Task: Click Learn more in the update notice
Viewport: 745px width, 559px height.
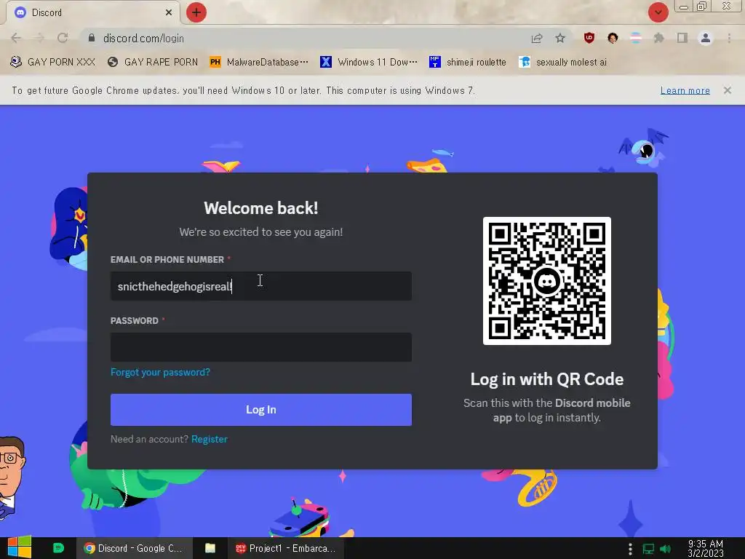Action: pyautogui.click(x=685, y=90)
